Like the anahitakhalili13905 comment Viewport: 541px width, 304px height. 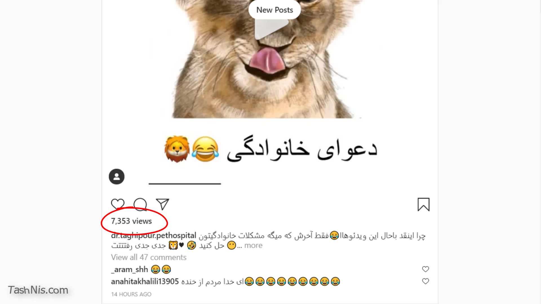tap(425, 281)
